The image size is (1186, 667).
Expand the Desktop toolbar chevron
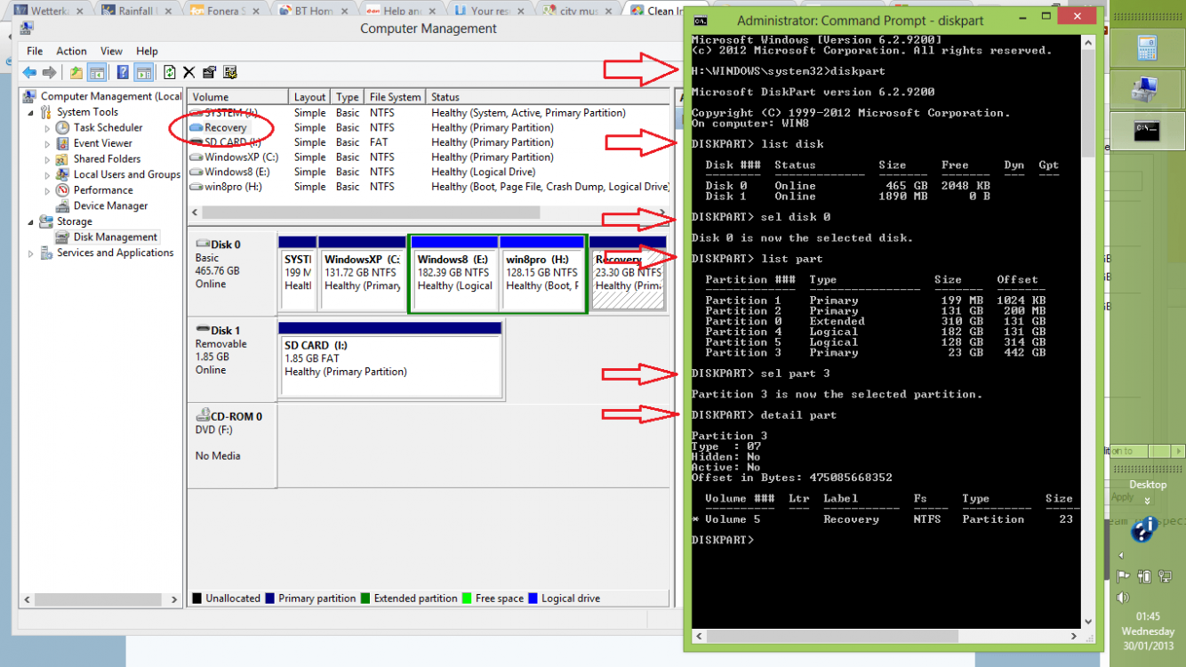point(1147,501)
